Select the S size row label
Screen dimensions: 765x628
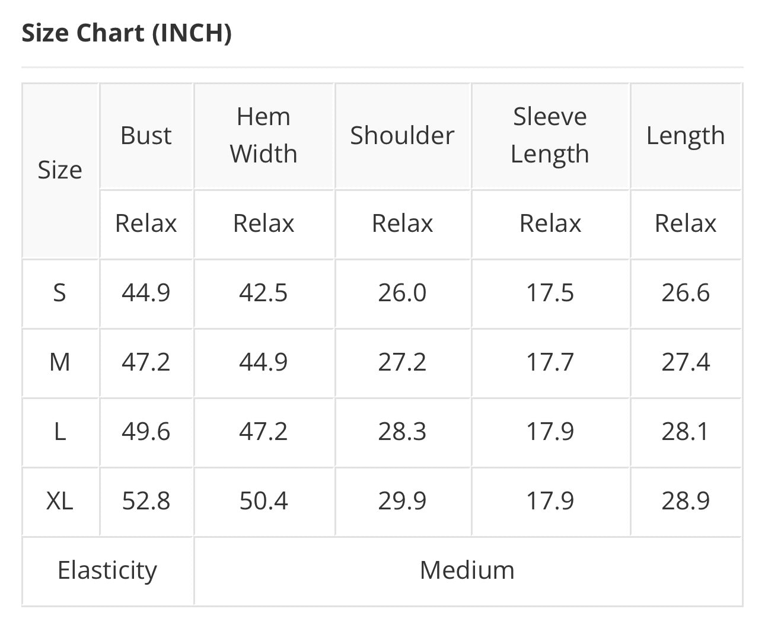(60, 293)
